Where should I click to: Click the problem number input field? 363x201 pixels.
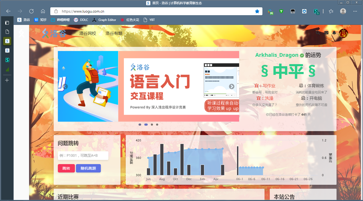[x=83, y=155]
